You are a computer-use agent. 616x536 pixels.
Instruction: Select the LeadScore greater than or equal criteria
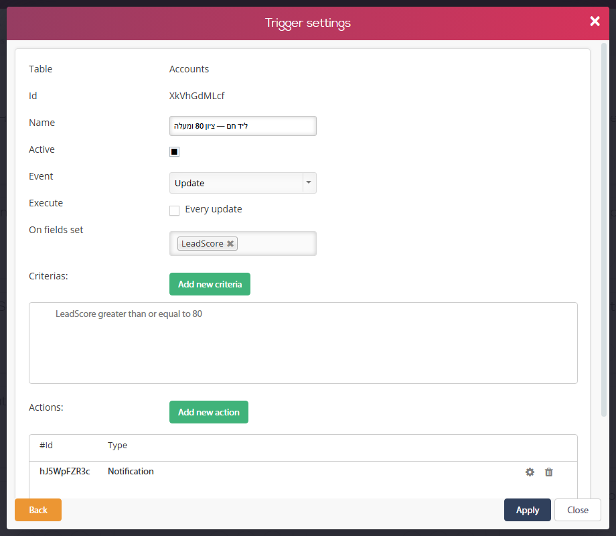129,314
